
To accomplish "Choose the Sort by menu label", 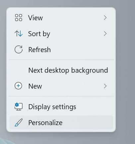I will pos(39,34).
